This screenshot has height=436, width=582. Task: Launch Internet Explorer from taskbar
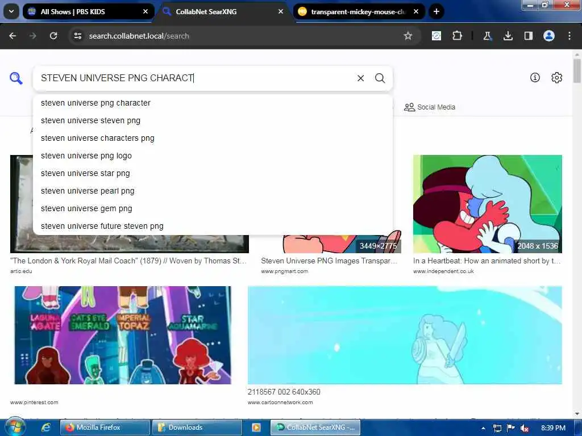tap(46, 427)
